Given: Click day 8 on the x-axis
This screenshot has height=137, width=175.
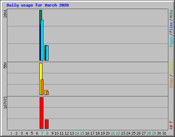Looking at the screenshot, I should [x=47, y=133].
